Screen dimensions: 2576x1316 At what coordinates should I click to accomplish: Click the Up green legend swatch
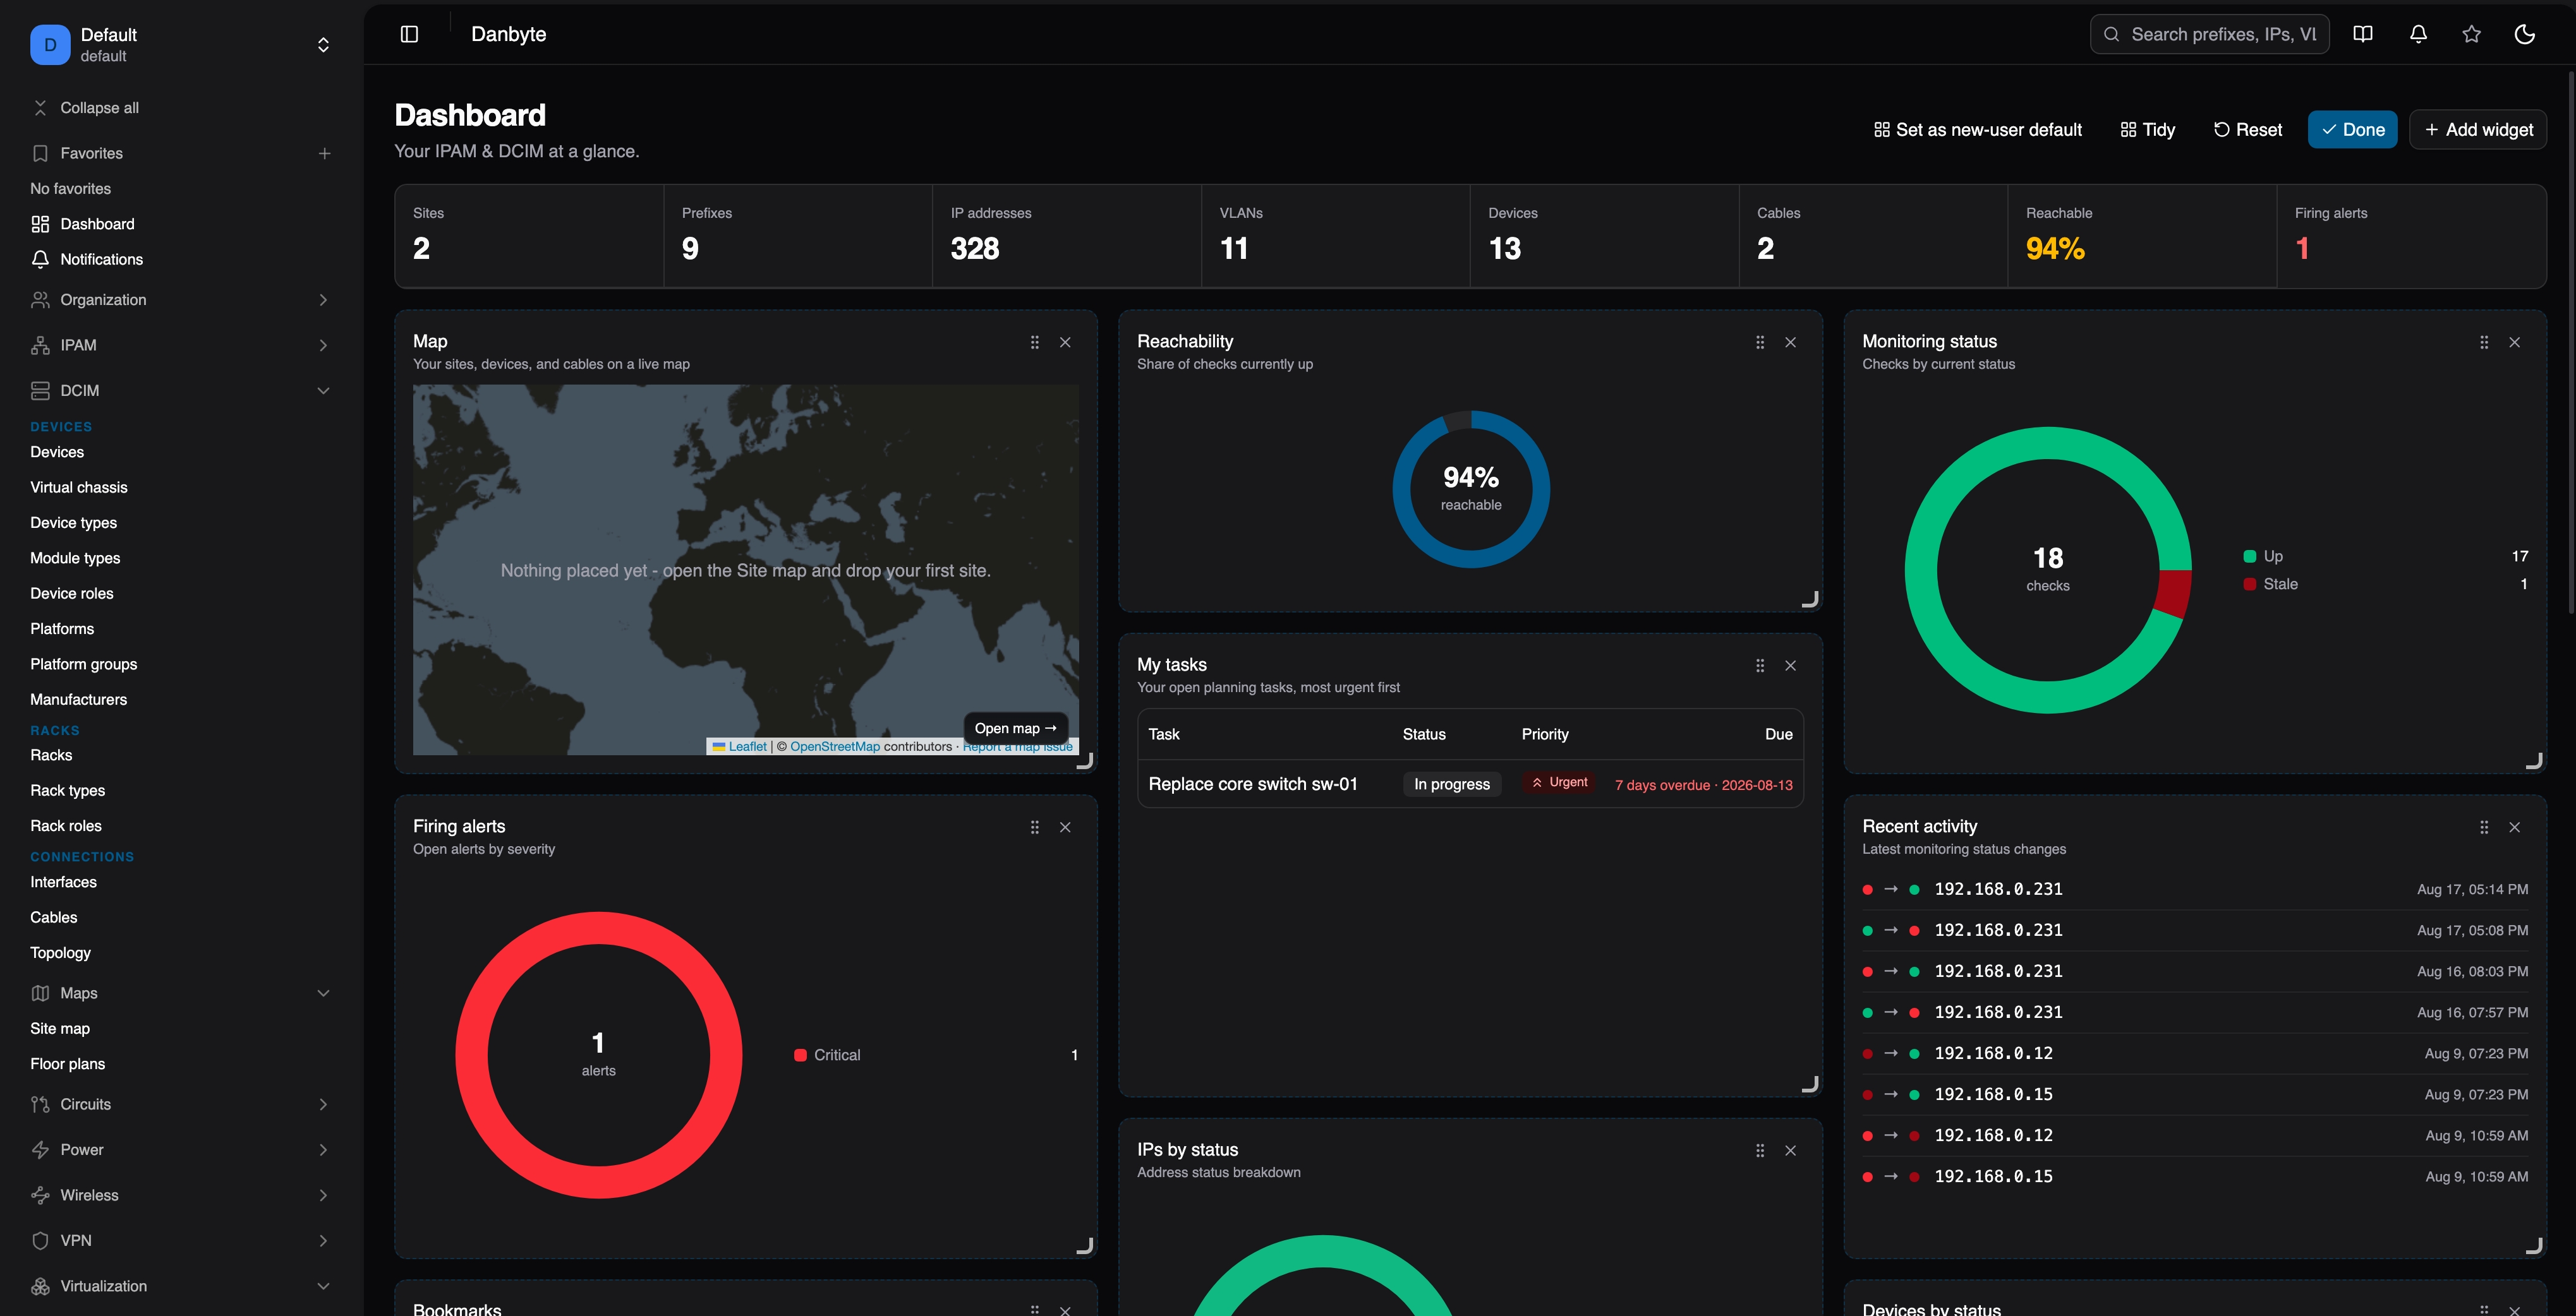[2250, 556]
